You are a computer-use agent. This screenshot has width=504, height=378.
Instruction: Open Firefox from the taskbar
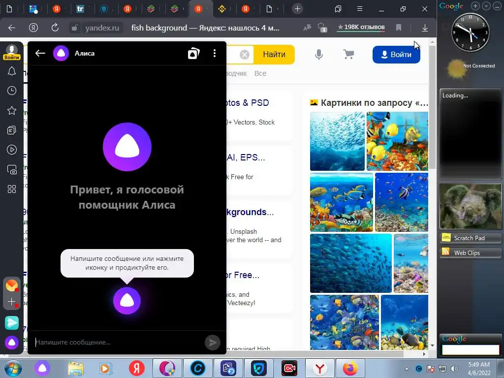click(x=350, y=368)
